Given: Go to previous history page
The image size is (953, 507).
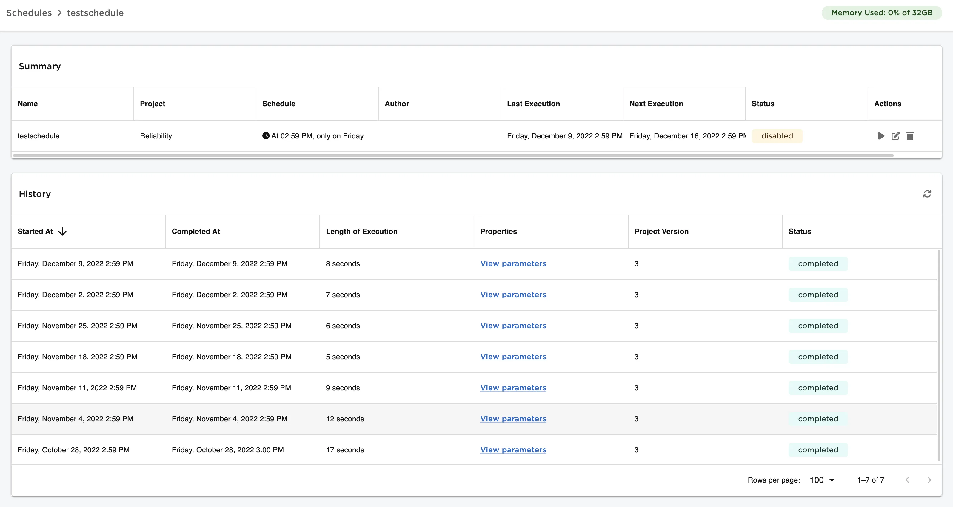Looking at the screenshot, I should tap(907, 480).
